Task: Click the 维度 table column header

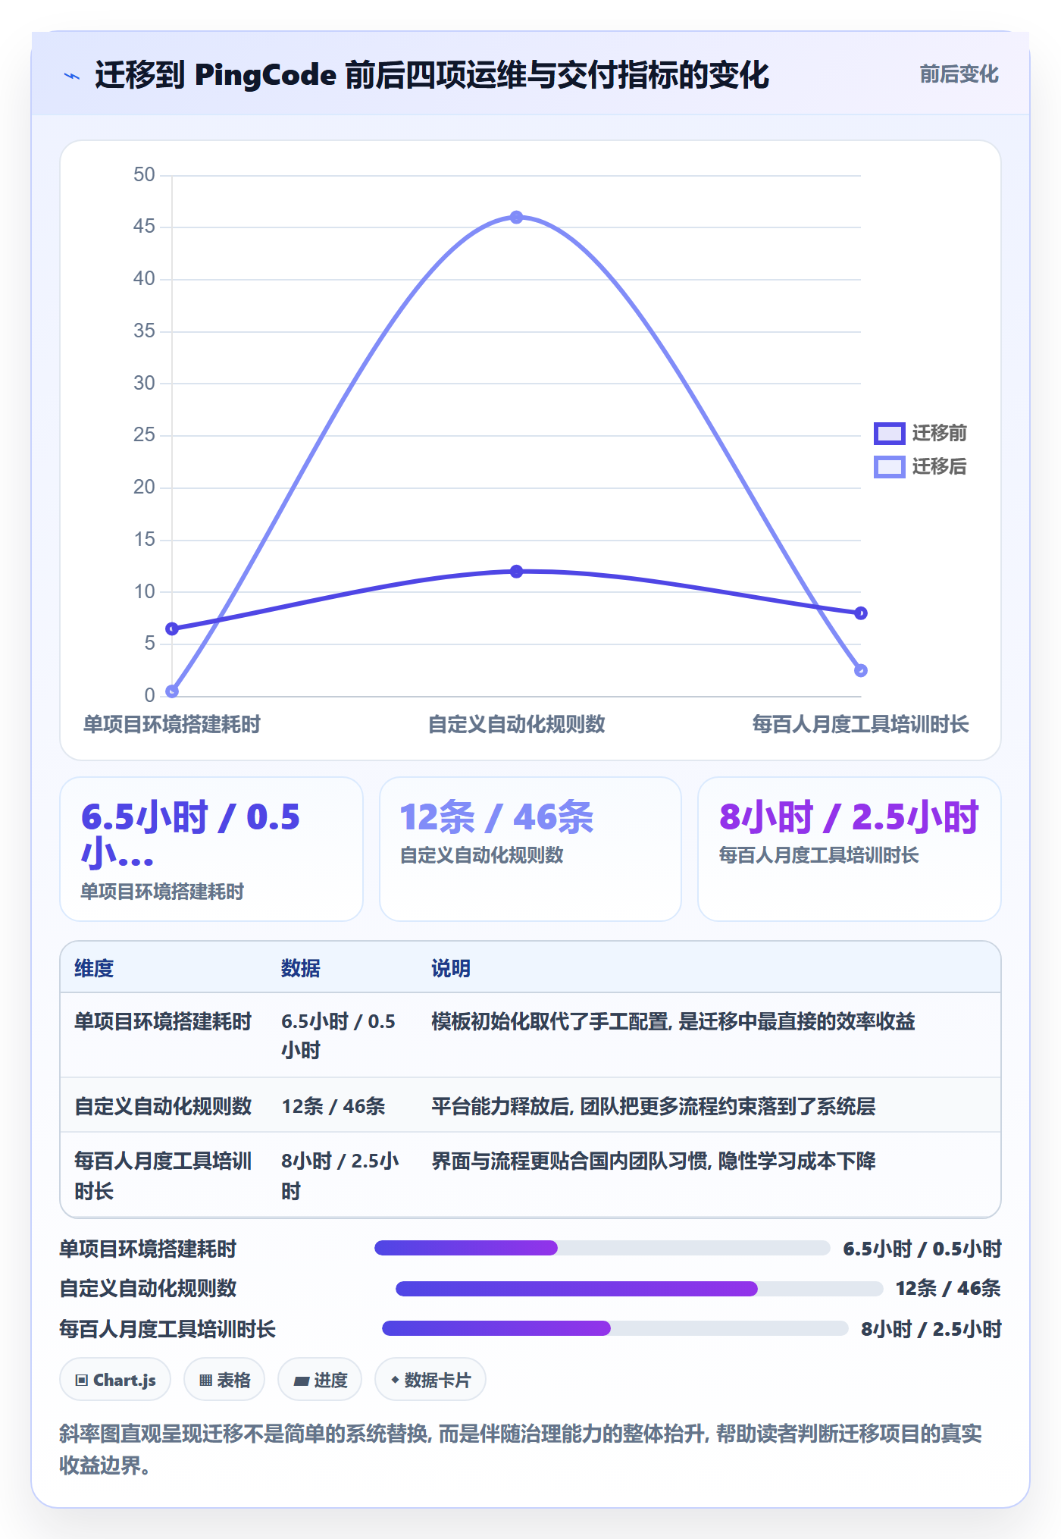Action: [x=94, y=968]
